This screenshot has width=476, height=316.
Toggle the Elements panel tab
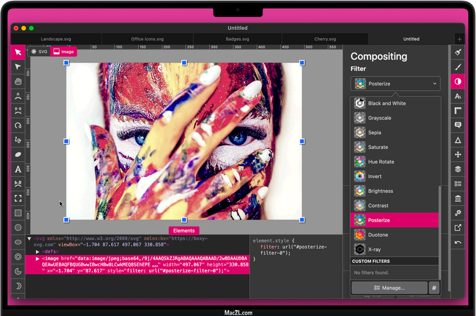point(184,231)
